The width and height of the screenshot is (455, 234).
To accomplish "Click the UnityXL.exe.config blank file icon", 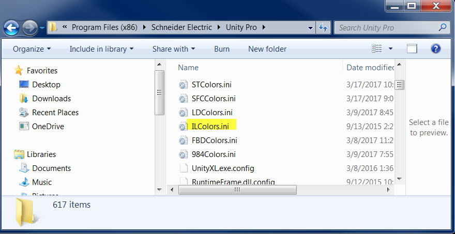I will point(183,168).
